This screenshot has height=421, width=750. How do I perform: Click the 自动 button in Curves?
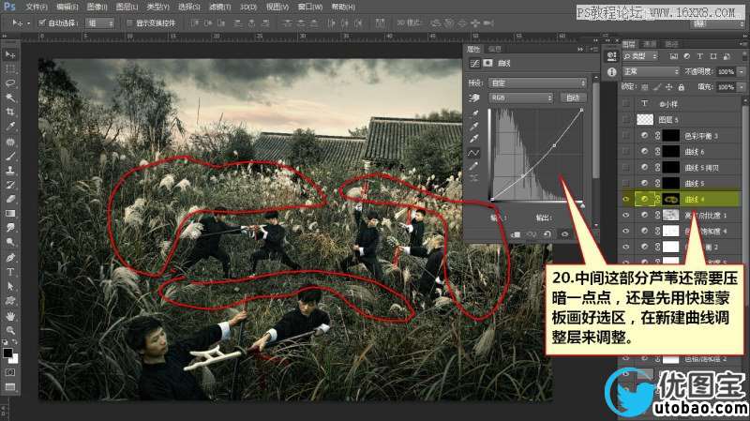[x=573, y=98]
